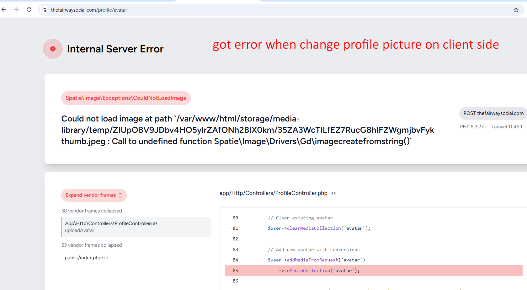Click the CouldNotLoadImage exception badge
The image size is (527, 290).
[x=126, y=98]
